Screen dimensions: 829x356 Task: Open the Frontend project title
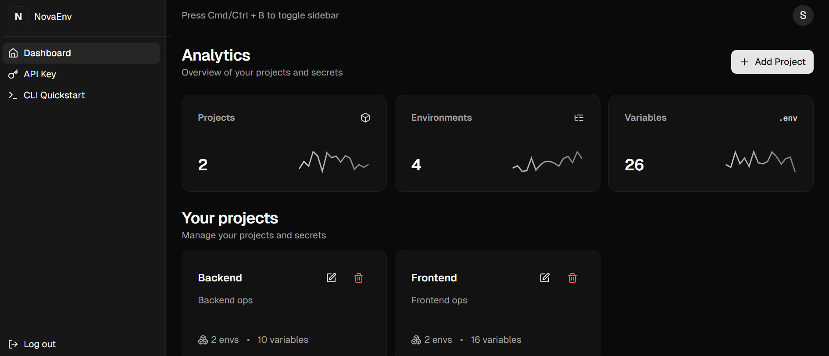click(434, 278)
